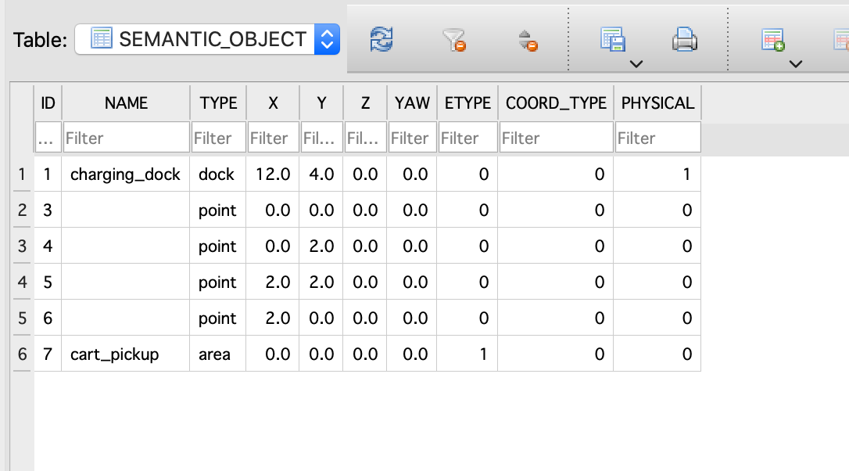Clear all filters using the funnel icon
The height and width of the screenshot is (471, 849).
pos(453,40)
